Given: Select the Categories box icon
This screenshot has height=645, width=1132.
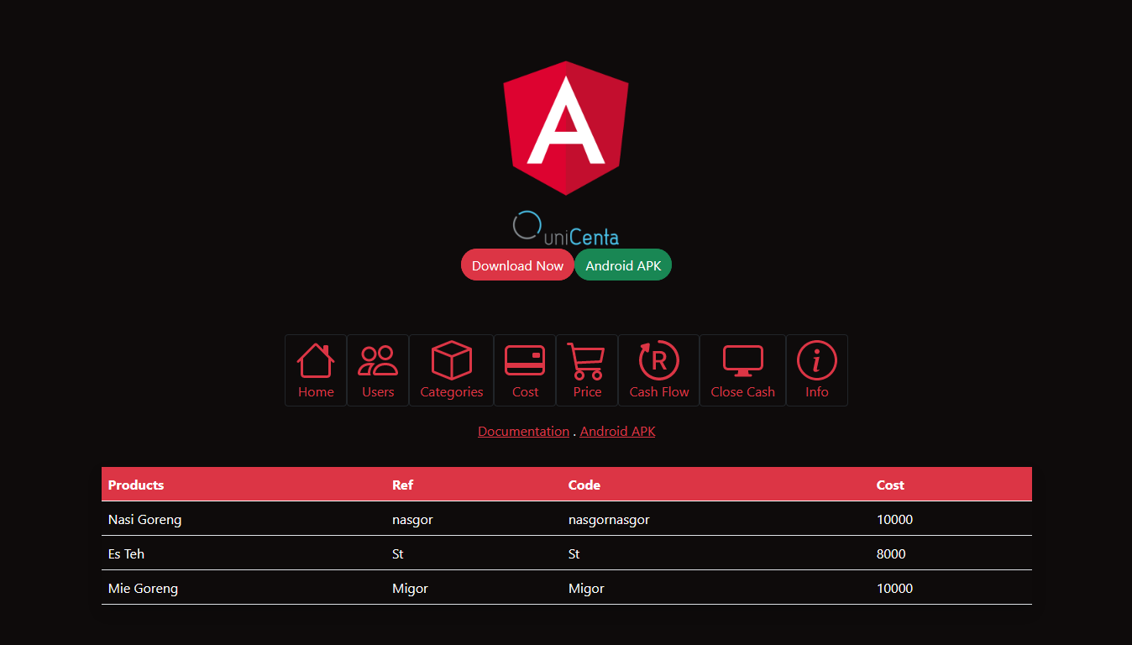Looking at the screenshot, I should point(452,361).
